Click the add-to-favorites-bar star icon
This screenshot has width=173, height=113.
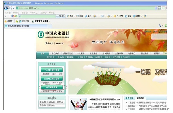coord(17,21)
